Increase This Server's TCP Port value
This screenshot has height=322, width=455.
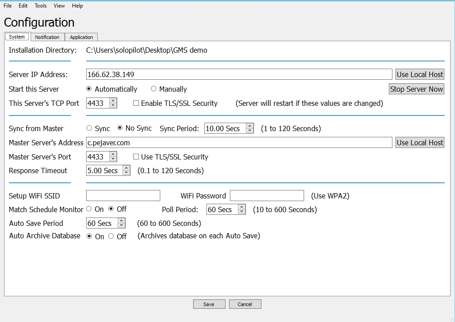113,101
